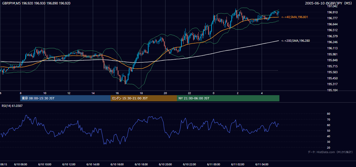Click RSI scale value 70
The height and width of the screenshot is (167, 356).
(x=328, y=119)
